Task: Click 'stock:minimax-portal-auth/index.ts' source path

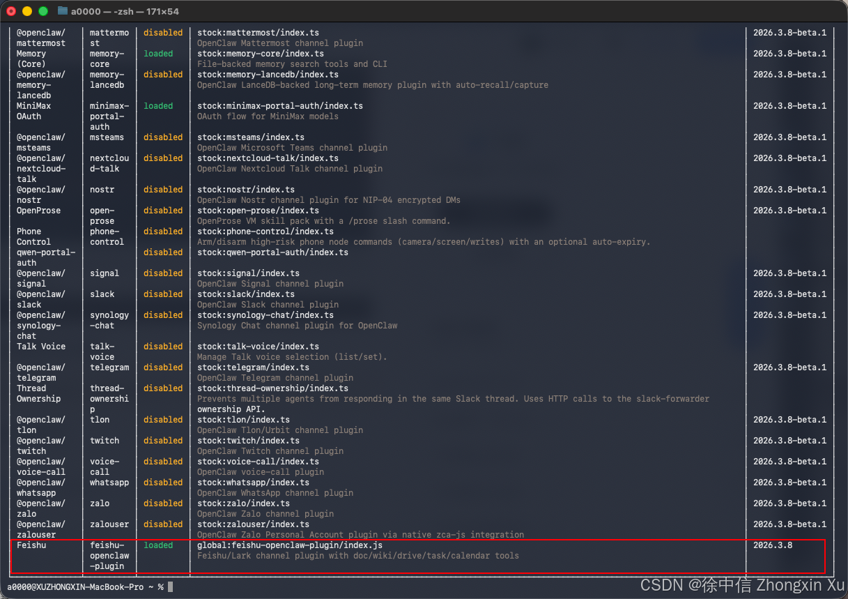Action: [280, 106]
